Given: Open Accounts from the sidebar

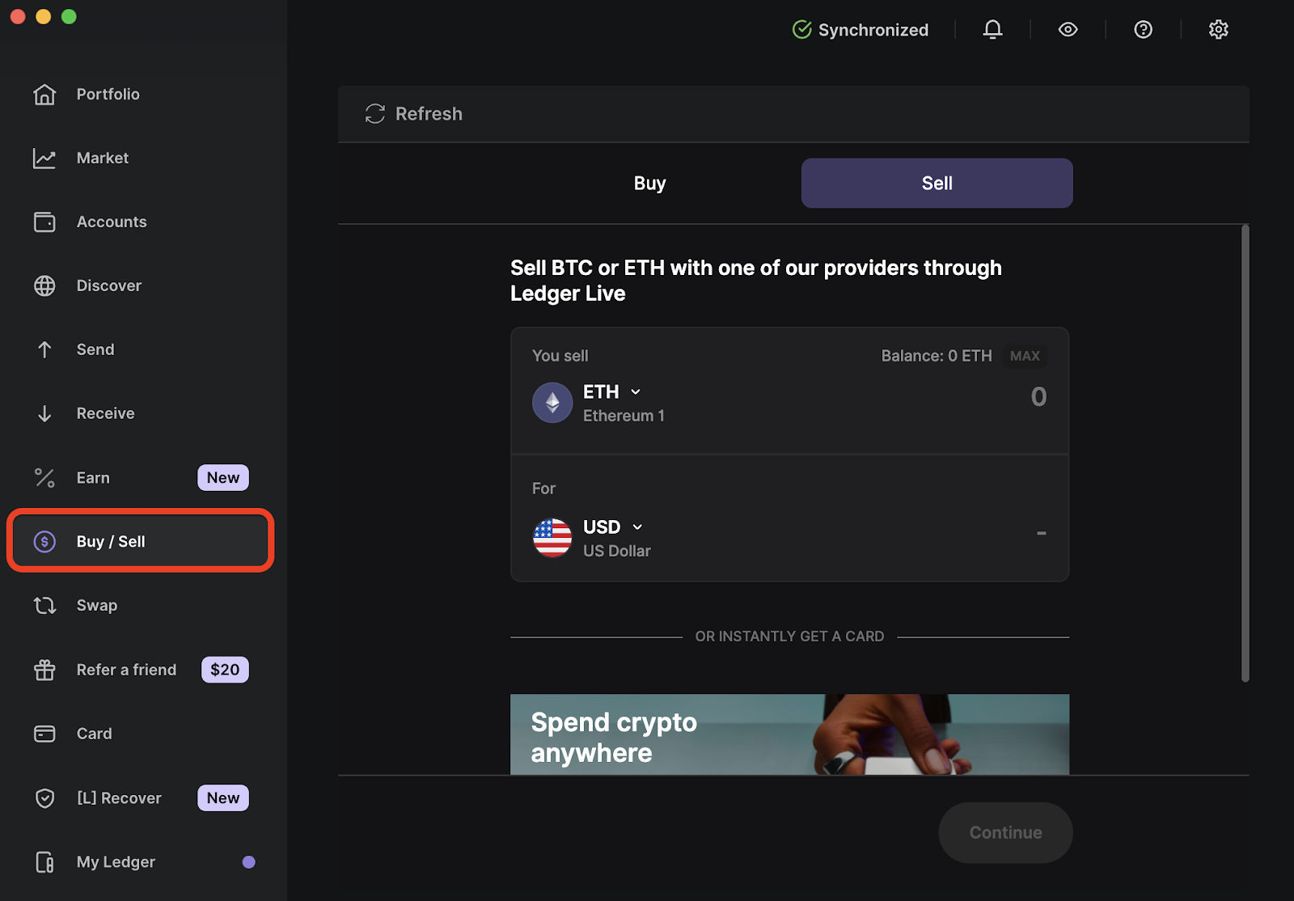Looking at the screenshot, I should 111,222.
